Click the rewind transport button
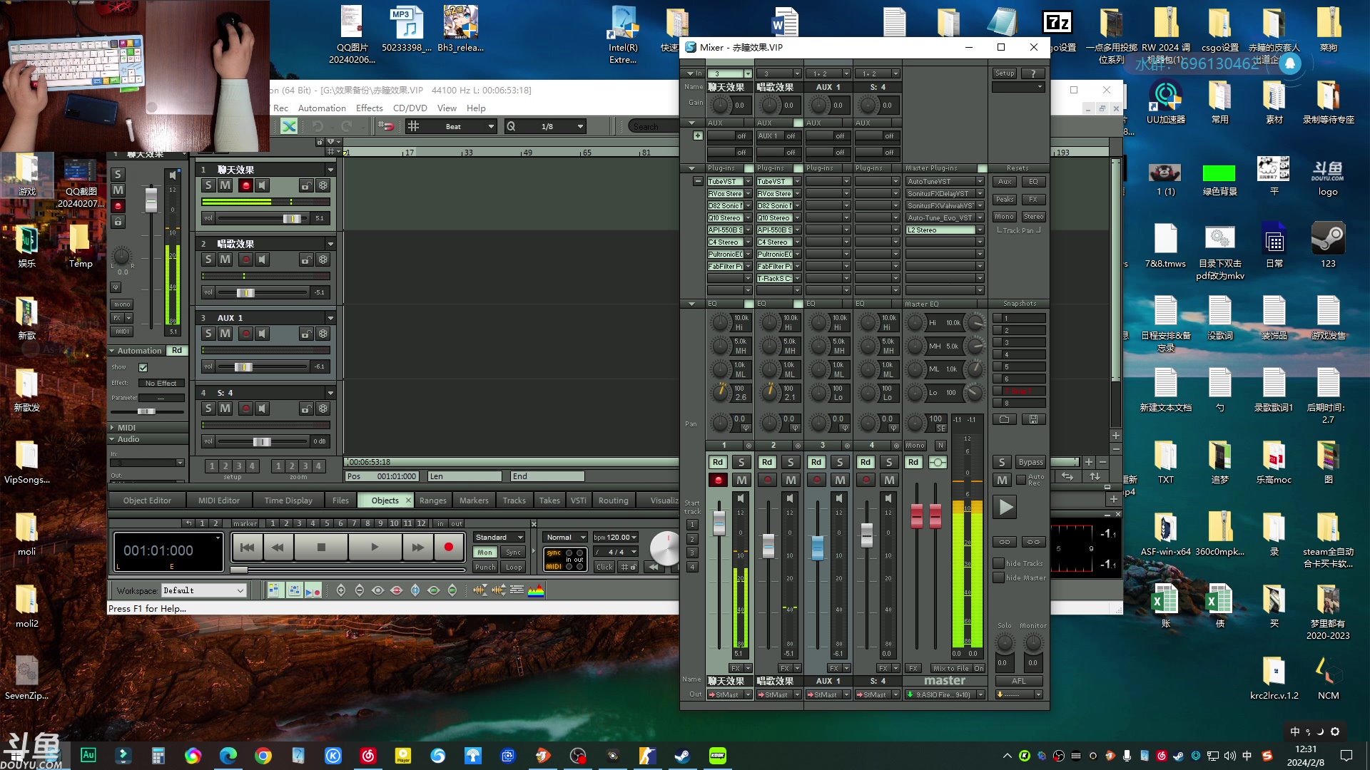This screenshot has width=1370, height=770. (278, 548)
